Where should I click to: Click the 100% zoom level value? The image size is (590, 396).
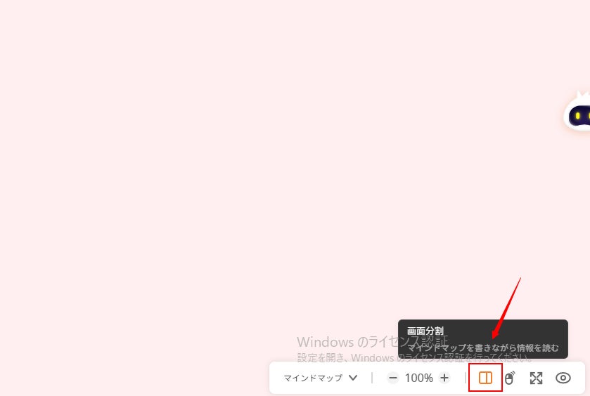(419, 378)
